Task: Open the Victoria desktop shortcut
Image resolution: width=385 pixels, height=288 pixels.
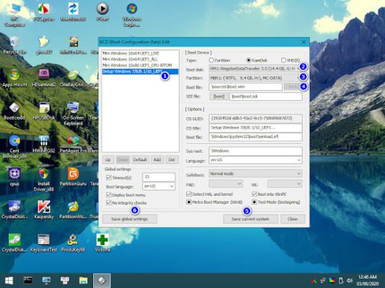Action: (102, 243)
